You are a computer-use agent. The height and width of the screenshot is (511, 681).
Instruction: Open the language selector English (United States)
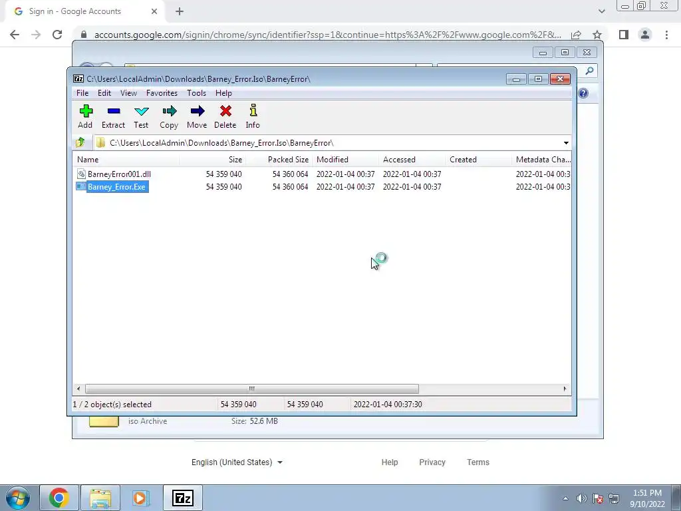tap(237, 462)
